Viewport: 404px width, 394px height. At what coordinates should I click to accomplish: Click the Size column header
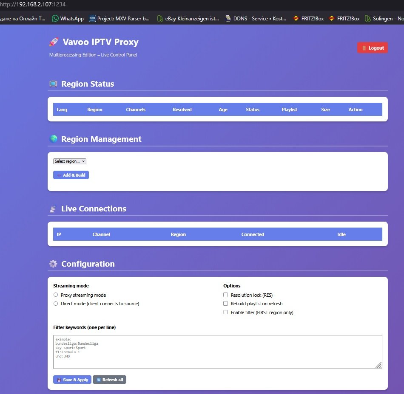click(x=325, y=110)
